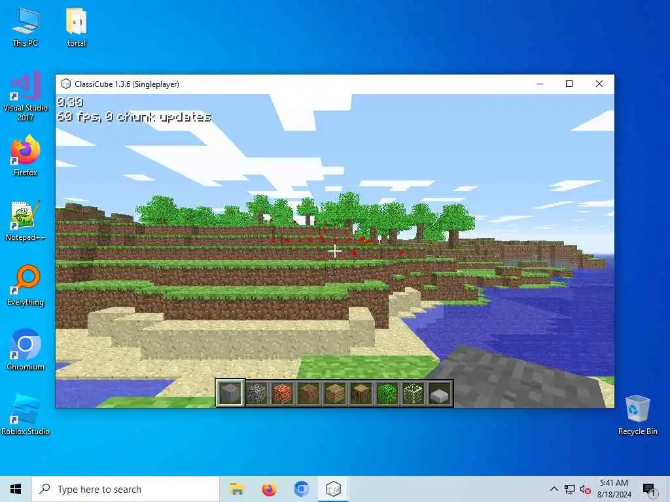This screenshot has width=670, height=502.
Task: Select the wooden planks block in hotbar
Action: coord(335,393)
